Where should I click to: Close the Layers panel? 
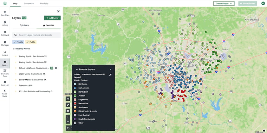[58, 11]
